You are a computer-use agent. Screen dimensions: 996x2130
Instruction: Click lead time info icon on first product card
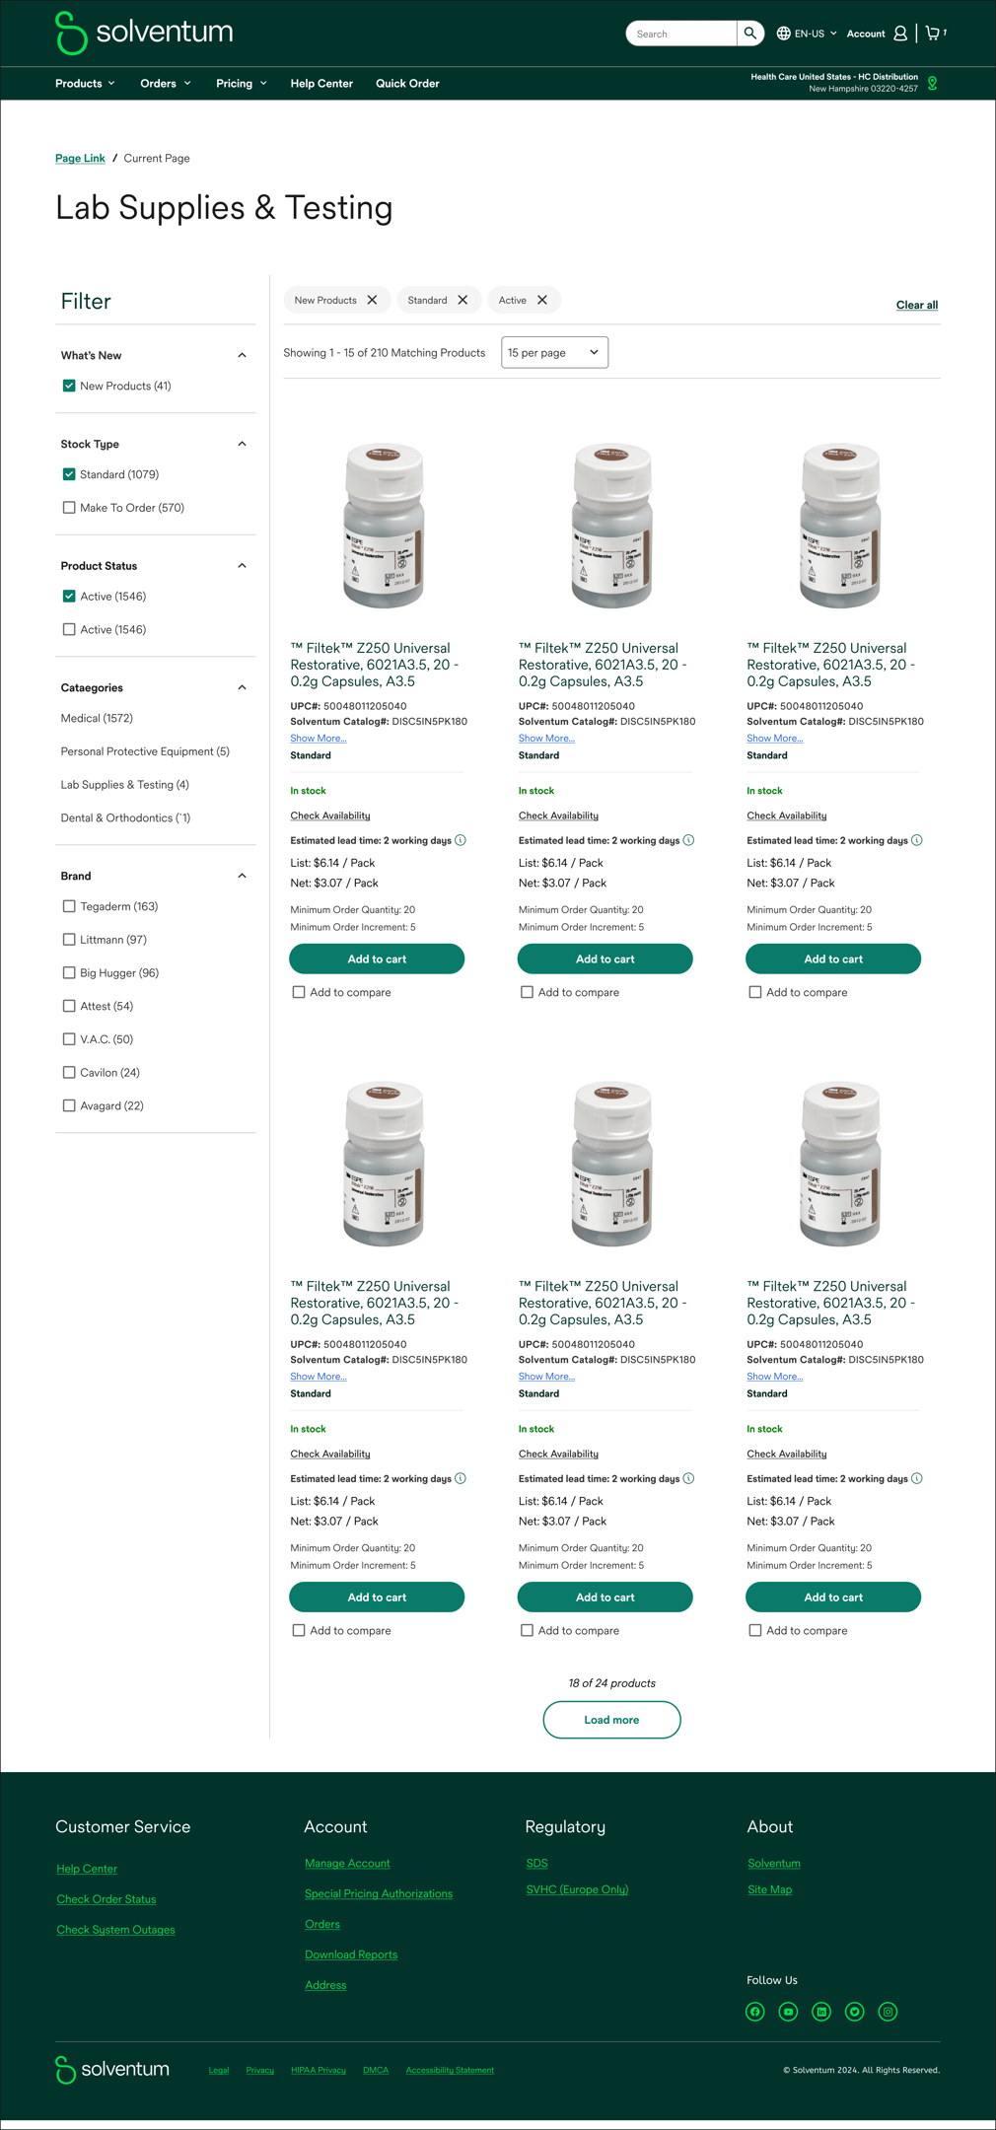(x=461, y=840)
